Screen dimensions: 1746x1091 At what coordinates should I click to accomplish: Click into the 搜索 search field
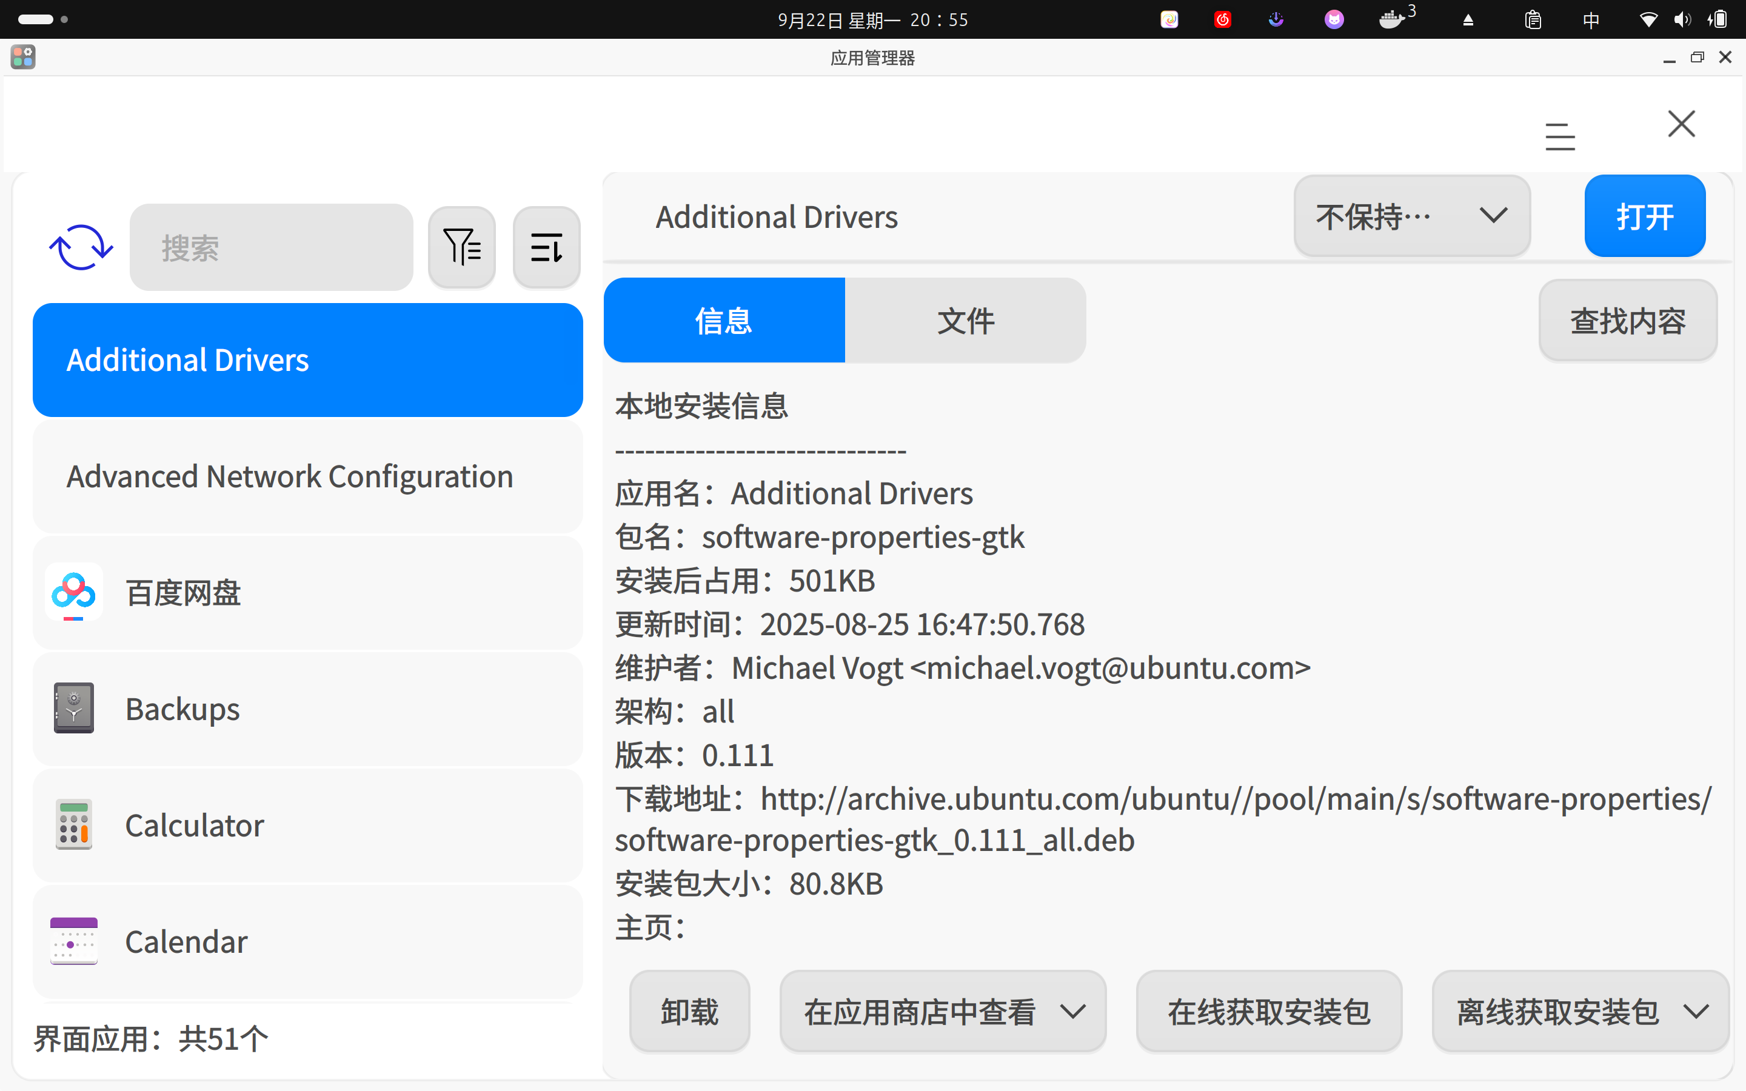[x=271, y=247]
